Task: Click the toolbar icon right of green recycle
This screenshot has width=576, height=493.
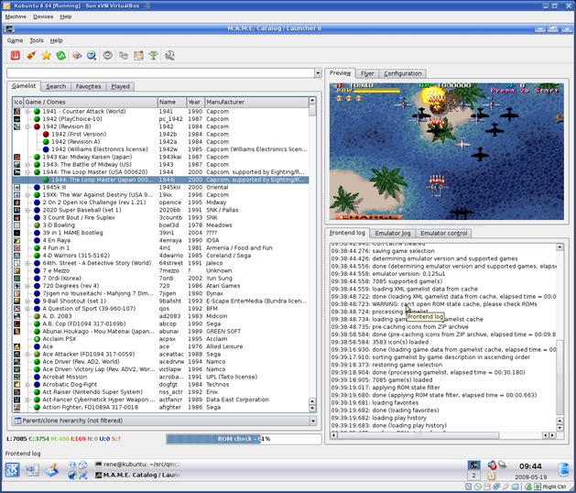Action: [x=76, y=56]
